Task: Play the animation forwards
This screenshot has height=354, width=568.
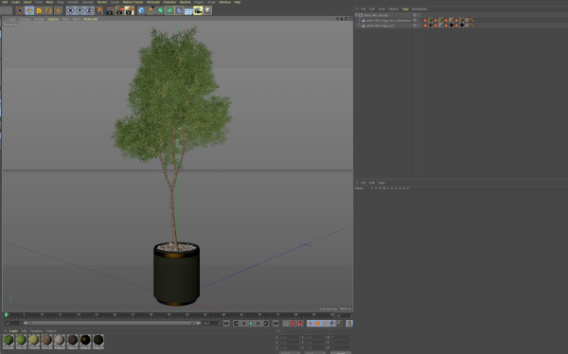Action: pos(251,323)
